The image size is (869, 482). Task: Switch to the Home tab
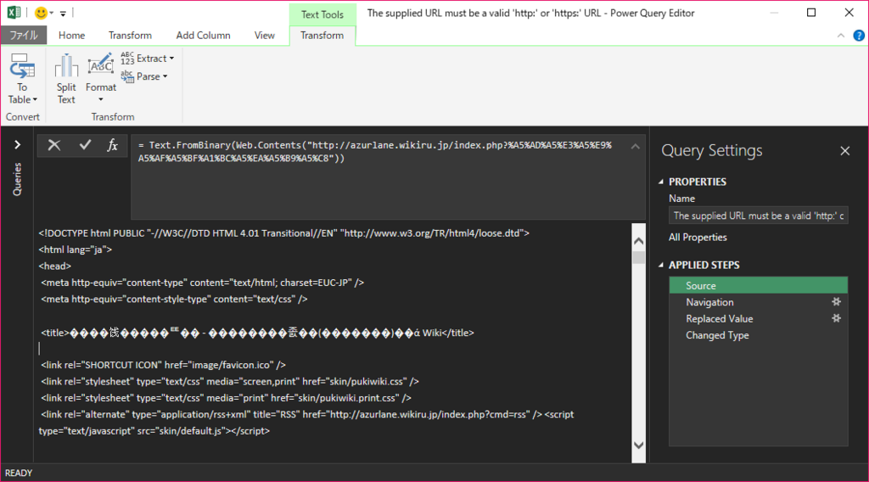[71, 36]
